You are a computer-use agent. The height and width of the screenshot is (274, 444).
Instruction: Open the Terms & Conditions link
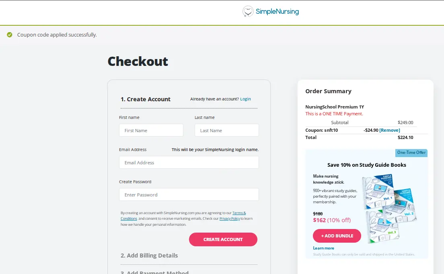[239, 213]
